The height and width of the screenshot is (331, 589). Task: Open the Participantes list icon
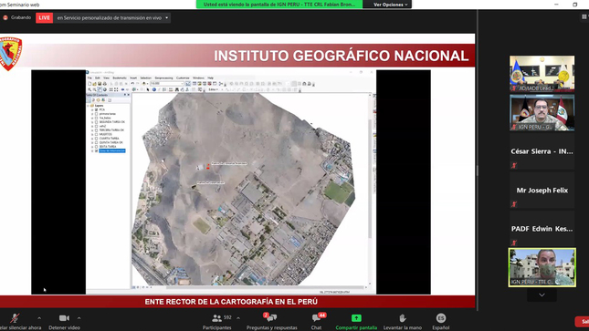click(216, 318)
